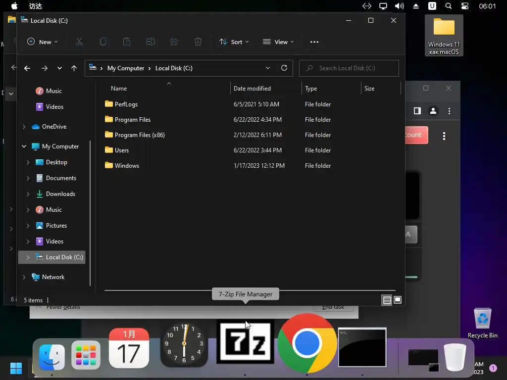
Task: Click the 访达 menu bar item
Action: tap(36, 6)
